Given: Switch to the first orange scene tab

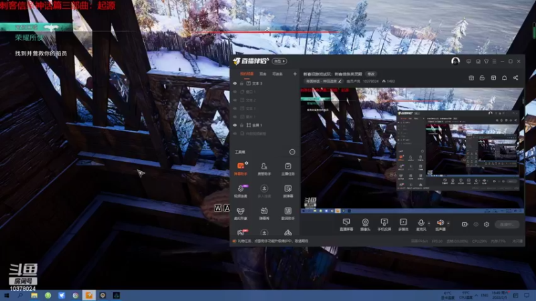Looking at the screenshot, I should (x=247, y=74).
